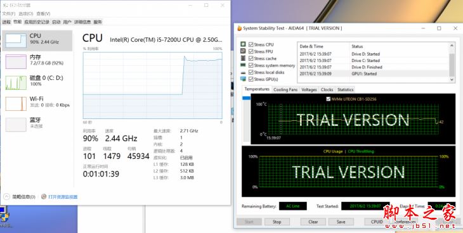Viewport: 463px width, 233px height.
Task: Disable Stress GPU(s) checkbox
Action: (251, 79)
